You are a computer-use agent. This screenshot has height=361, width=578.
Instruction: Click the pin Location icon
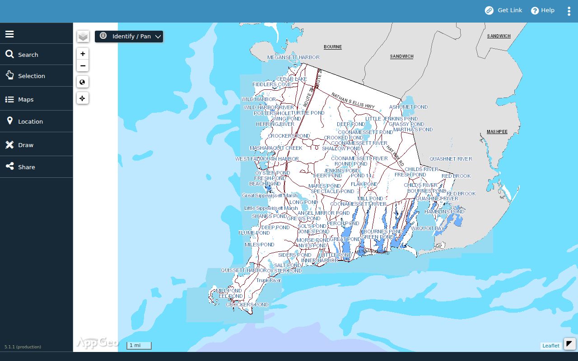(9, 121)
